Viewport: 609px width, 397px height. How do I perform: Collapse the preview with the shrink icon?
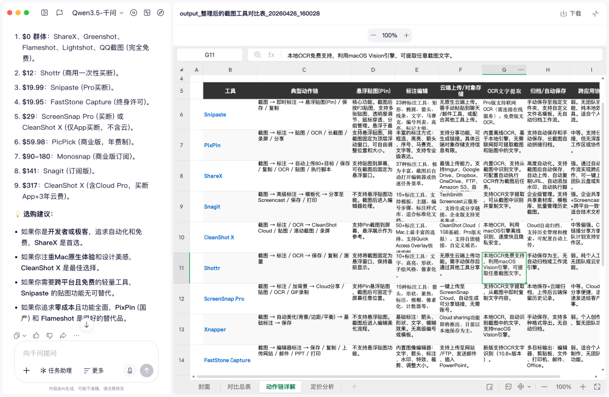point(596,13)
